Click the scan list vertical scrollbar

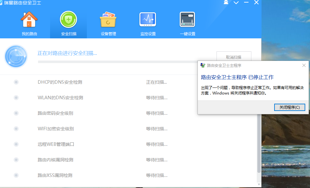tap(259, 143)
